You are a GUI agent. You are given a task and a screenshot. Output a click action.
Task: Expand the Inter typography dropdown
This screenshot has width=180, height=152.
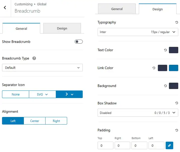[138, 32]
